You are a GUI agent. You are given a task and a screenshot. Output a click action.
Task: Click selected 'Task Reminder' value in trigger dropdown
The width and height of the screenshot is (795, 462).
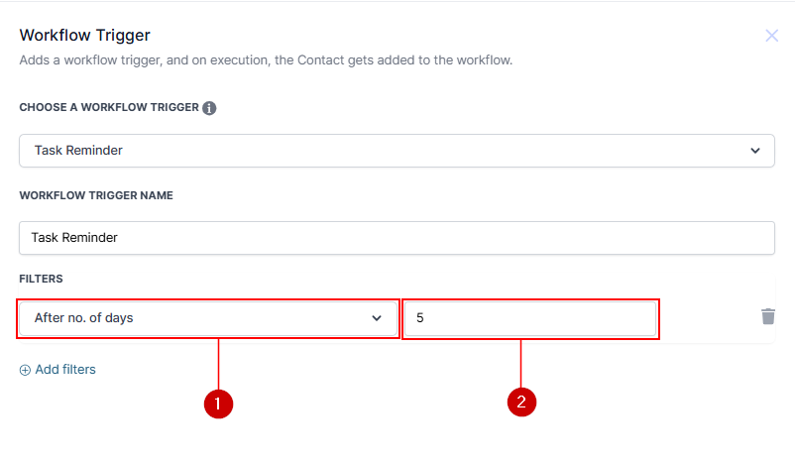click(x=78, y=151)
